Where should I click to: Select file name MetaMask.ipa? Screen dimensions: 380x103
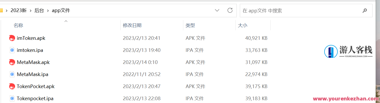[x=33, y=74]
